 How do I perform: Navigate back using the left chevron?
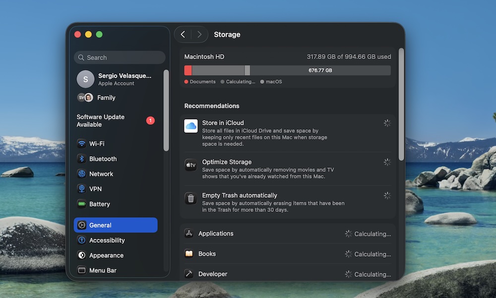[183, 34]
